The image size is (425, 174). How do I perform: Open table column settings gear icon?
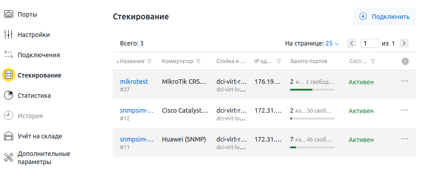[405, 61]
